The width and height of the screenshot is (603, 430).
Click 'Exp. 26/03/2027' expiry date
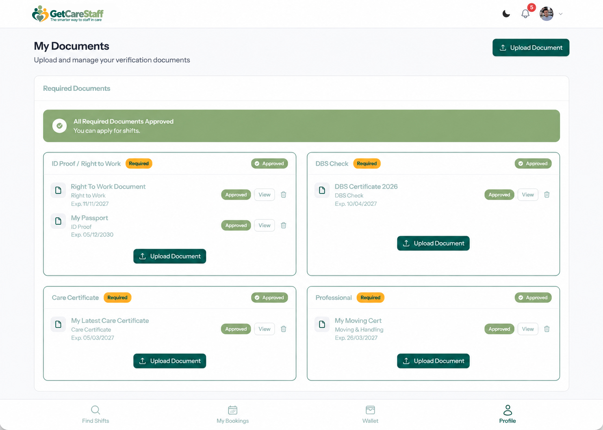(x=356, y=338)
